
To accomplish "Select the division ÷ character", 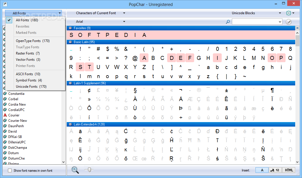I will click(x=181, y=117).
